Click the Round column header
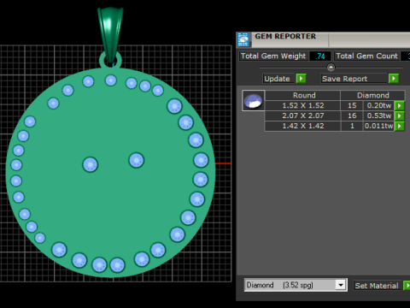The height and width of the screenshot is (308, 410). coord(303,95)
